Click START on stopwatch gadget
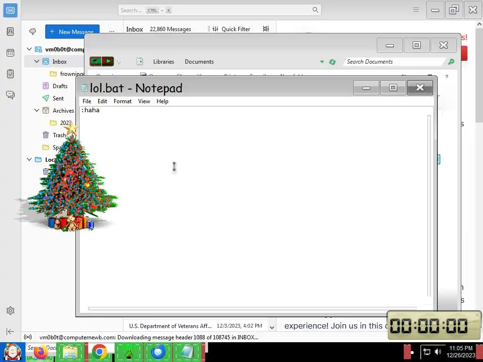The width and height of the screenshot is (483, 362). 474,321
